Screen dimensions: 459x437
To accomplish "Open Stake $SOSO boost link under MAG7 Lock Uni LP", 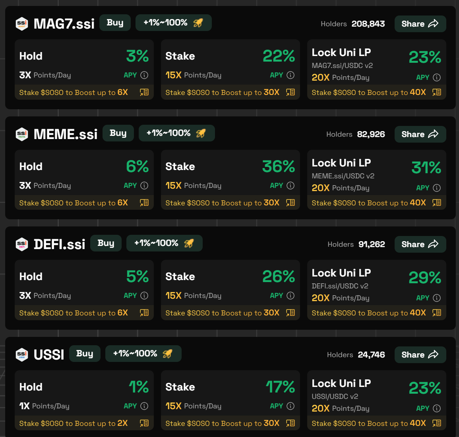I will click(x=368, y=92).
